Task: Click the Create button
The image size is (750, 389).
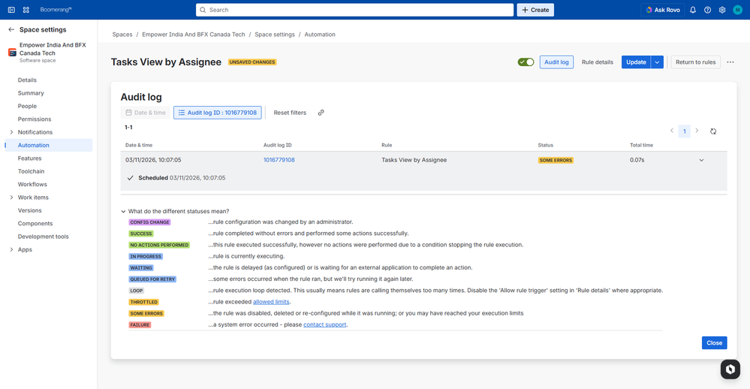Action: tap(535, 10)
